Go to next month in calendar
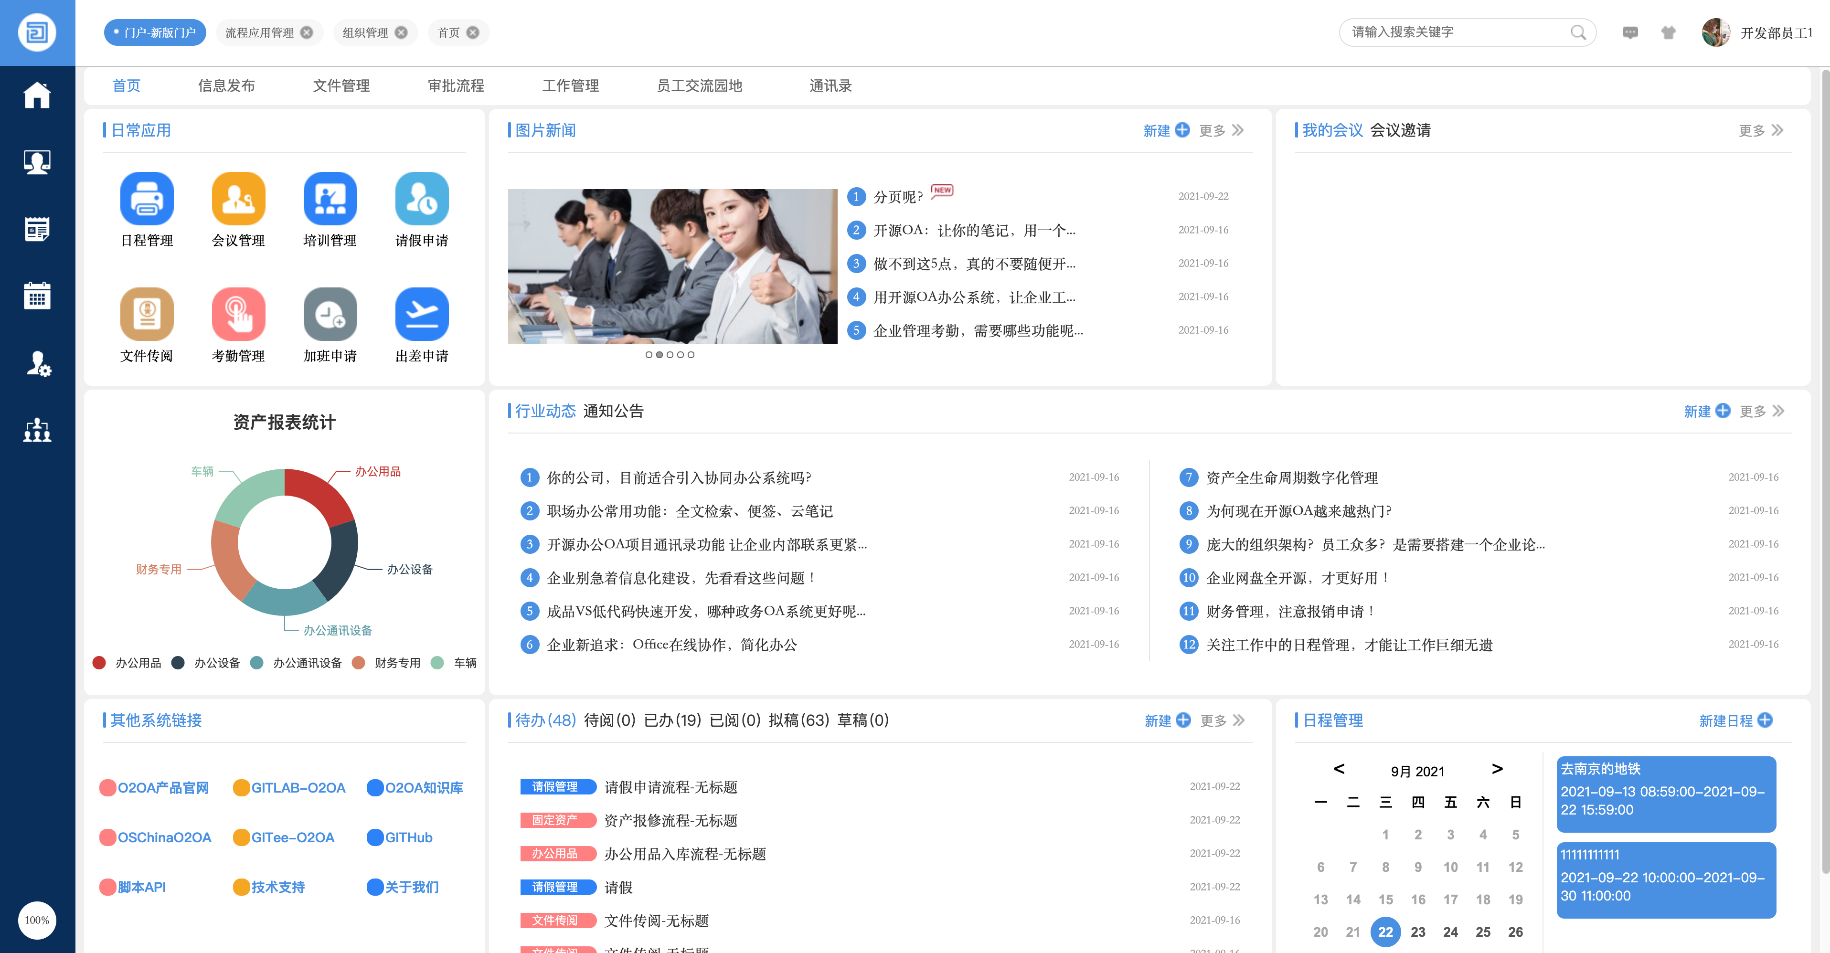The image size is (1830, 953). tap(1497, 769)
